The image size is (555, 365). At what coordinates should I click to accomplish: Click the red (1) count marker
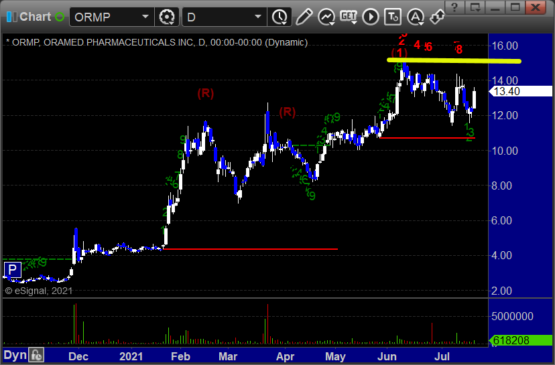point(399,53)
